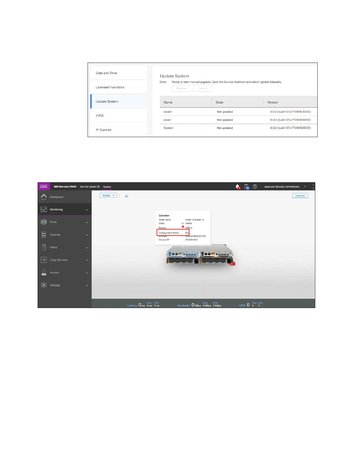Open the superuser account dropdown arrow
This screenshot has height=459, width=355.
tap(305, 187)
